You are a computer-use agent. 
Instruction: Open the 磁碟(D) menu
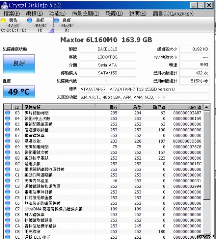pyautogui.click(x=114, y=14)
